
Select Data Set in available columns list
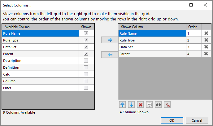pyautogui.click(x=40, y=47)
